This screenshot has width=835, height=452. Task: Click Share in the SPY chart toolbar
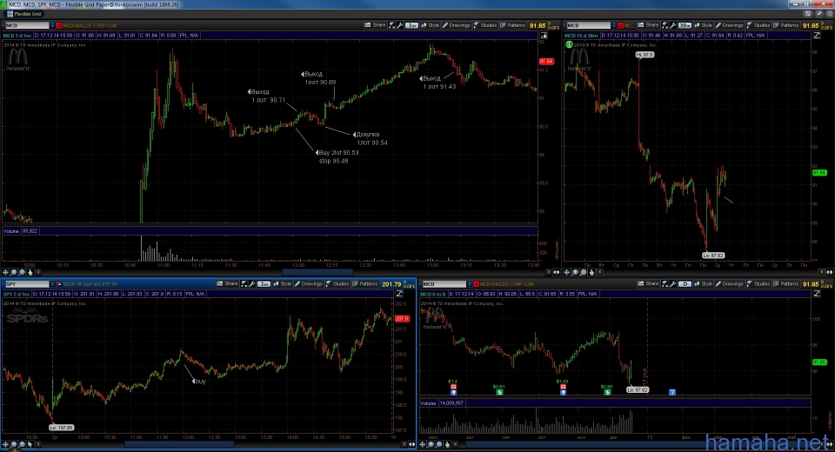(227, 283)
